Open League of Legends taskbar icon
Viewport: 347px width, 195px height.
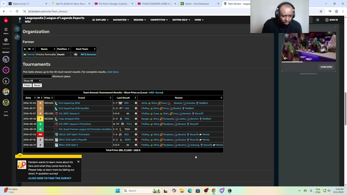click(x=230, y=191)
